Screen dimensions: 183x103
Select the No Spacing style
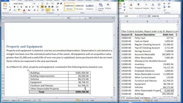coord(79,7)
